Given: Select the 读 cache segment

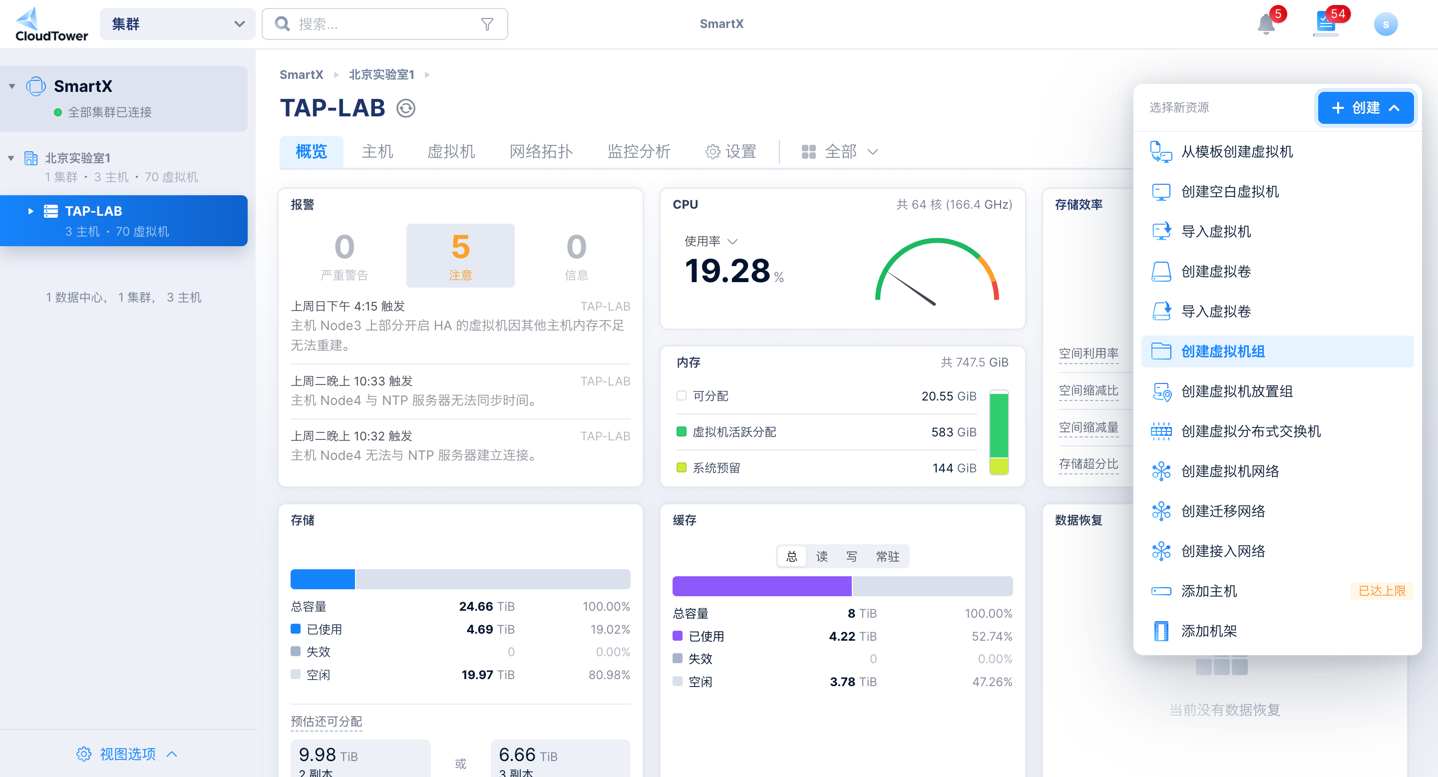Looking at the screenshot, I should tap(822, 556).
